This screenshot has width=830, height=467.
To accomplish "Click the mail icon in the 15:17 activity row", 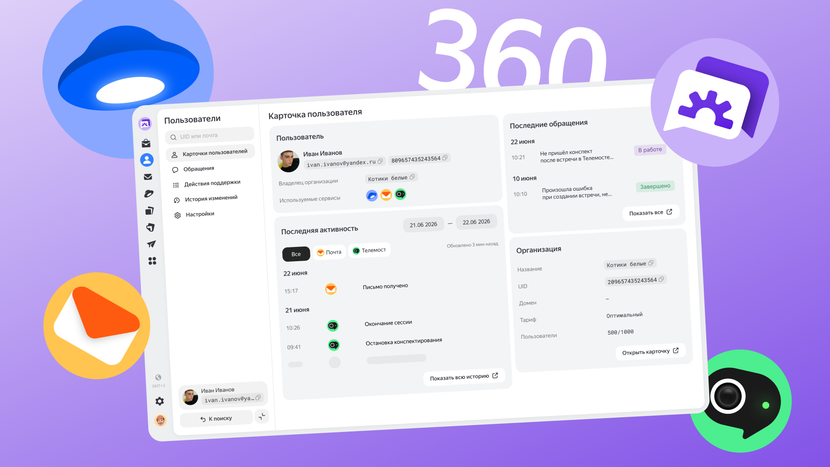I will (331, 289).
